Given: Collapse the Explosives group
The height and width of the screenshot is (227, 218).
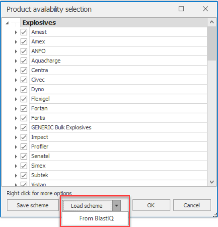Looking at the screenshot, I should 7,23.
